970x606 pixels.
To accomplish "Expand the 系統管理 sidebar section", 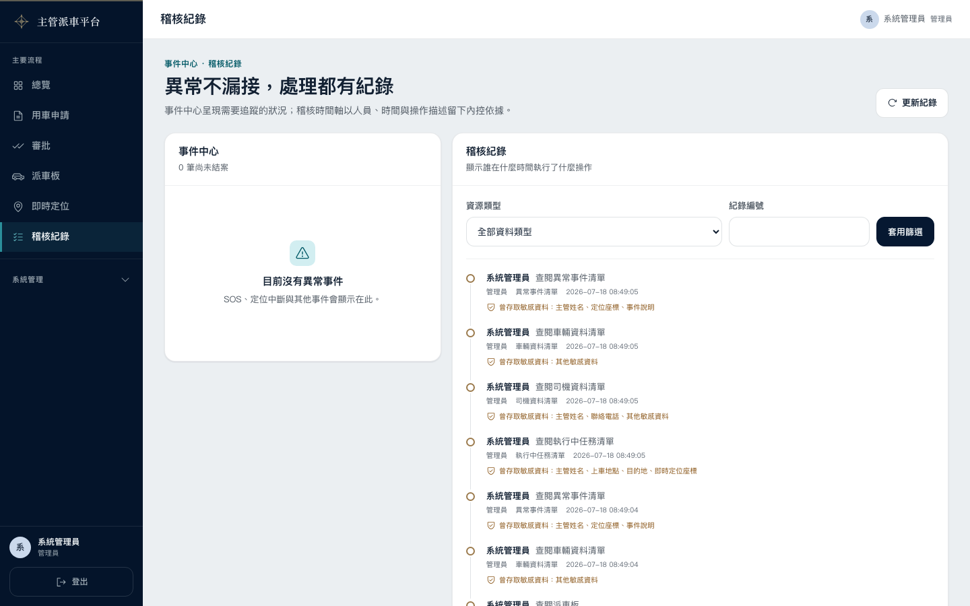I will pyautogui.click(x=71, y=279).
